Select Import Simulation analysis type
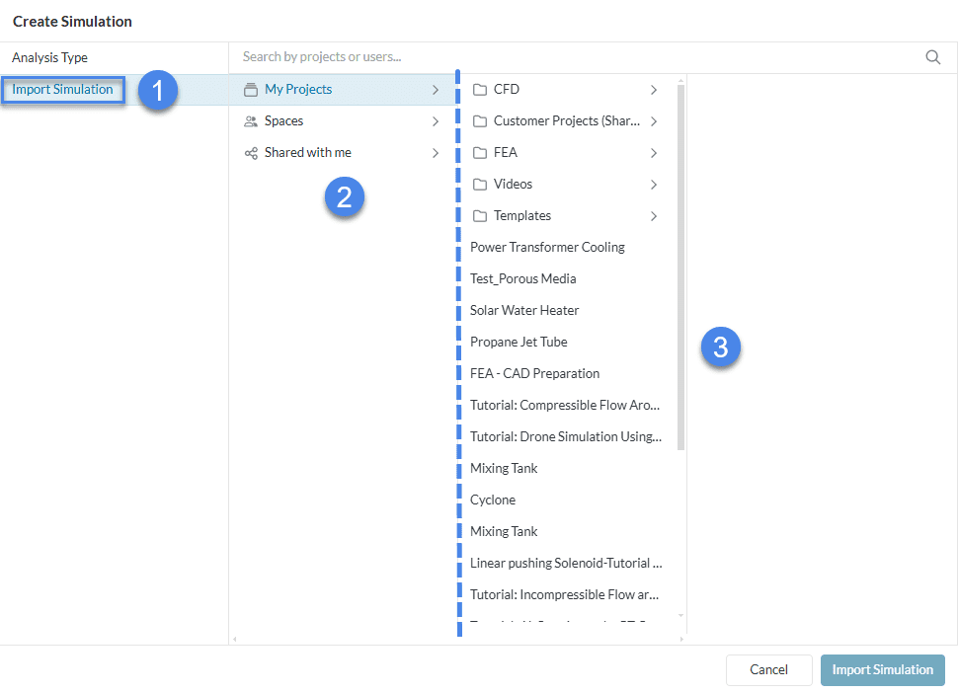This screenshot has width=958, height=693. pos(63,90)
